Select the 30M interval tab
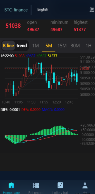Image resolution: width=95 pixels, height=194 pixels. click(x=75, y=46)
